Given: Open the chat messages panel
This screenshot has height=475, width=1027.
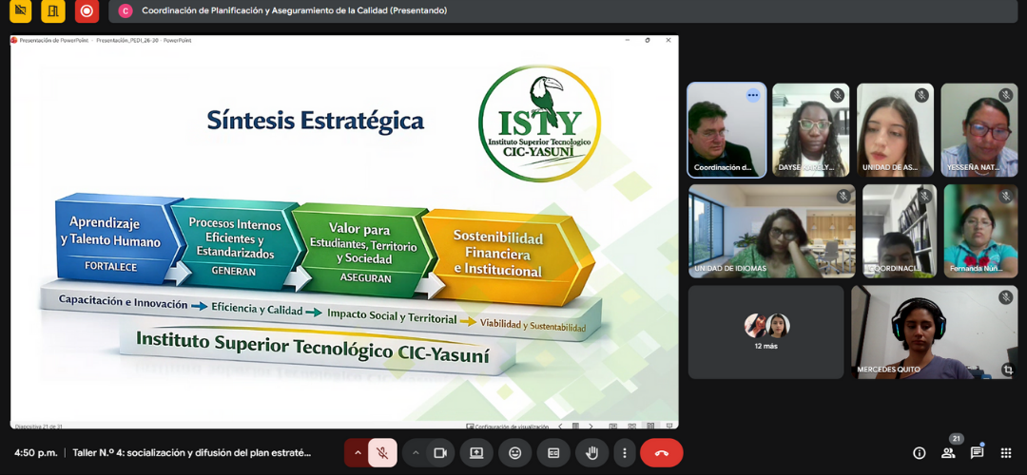Looking at the screenshot, I should click(977, 453).
